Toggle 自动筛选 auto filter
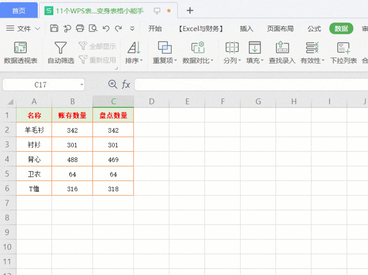The height and width of the screenshot is (275, 368). pos(61,52)
